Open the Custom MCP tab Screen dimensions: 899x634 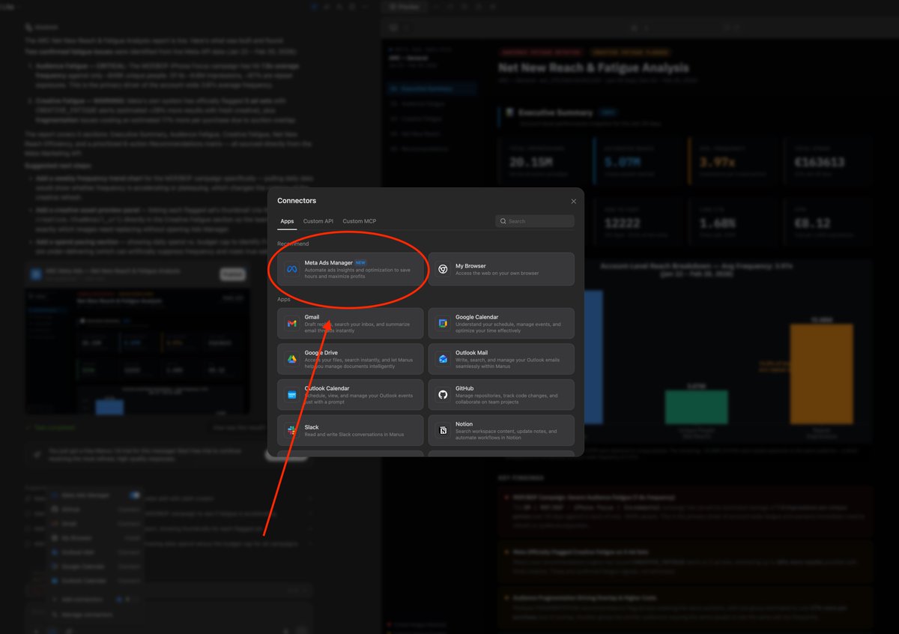click(x=360, y=221)
